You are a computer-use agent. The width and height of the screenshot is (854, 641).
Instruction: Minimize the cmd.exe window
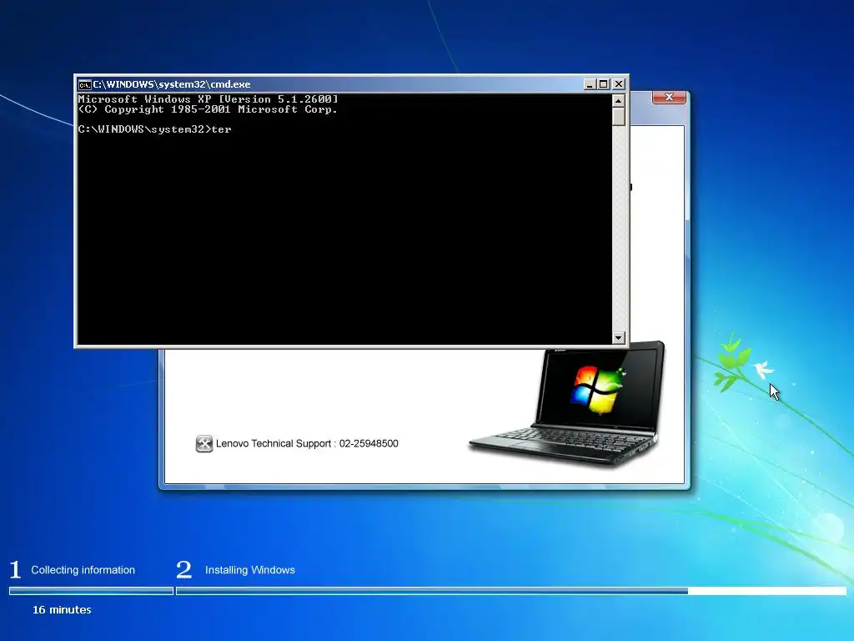point(590,84)
